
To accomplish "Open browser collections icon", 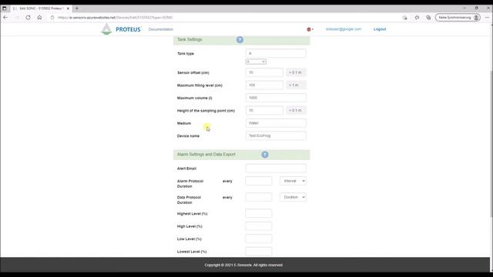I will pyautogui.click(x=428, y=18).
